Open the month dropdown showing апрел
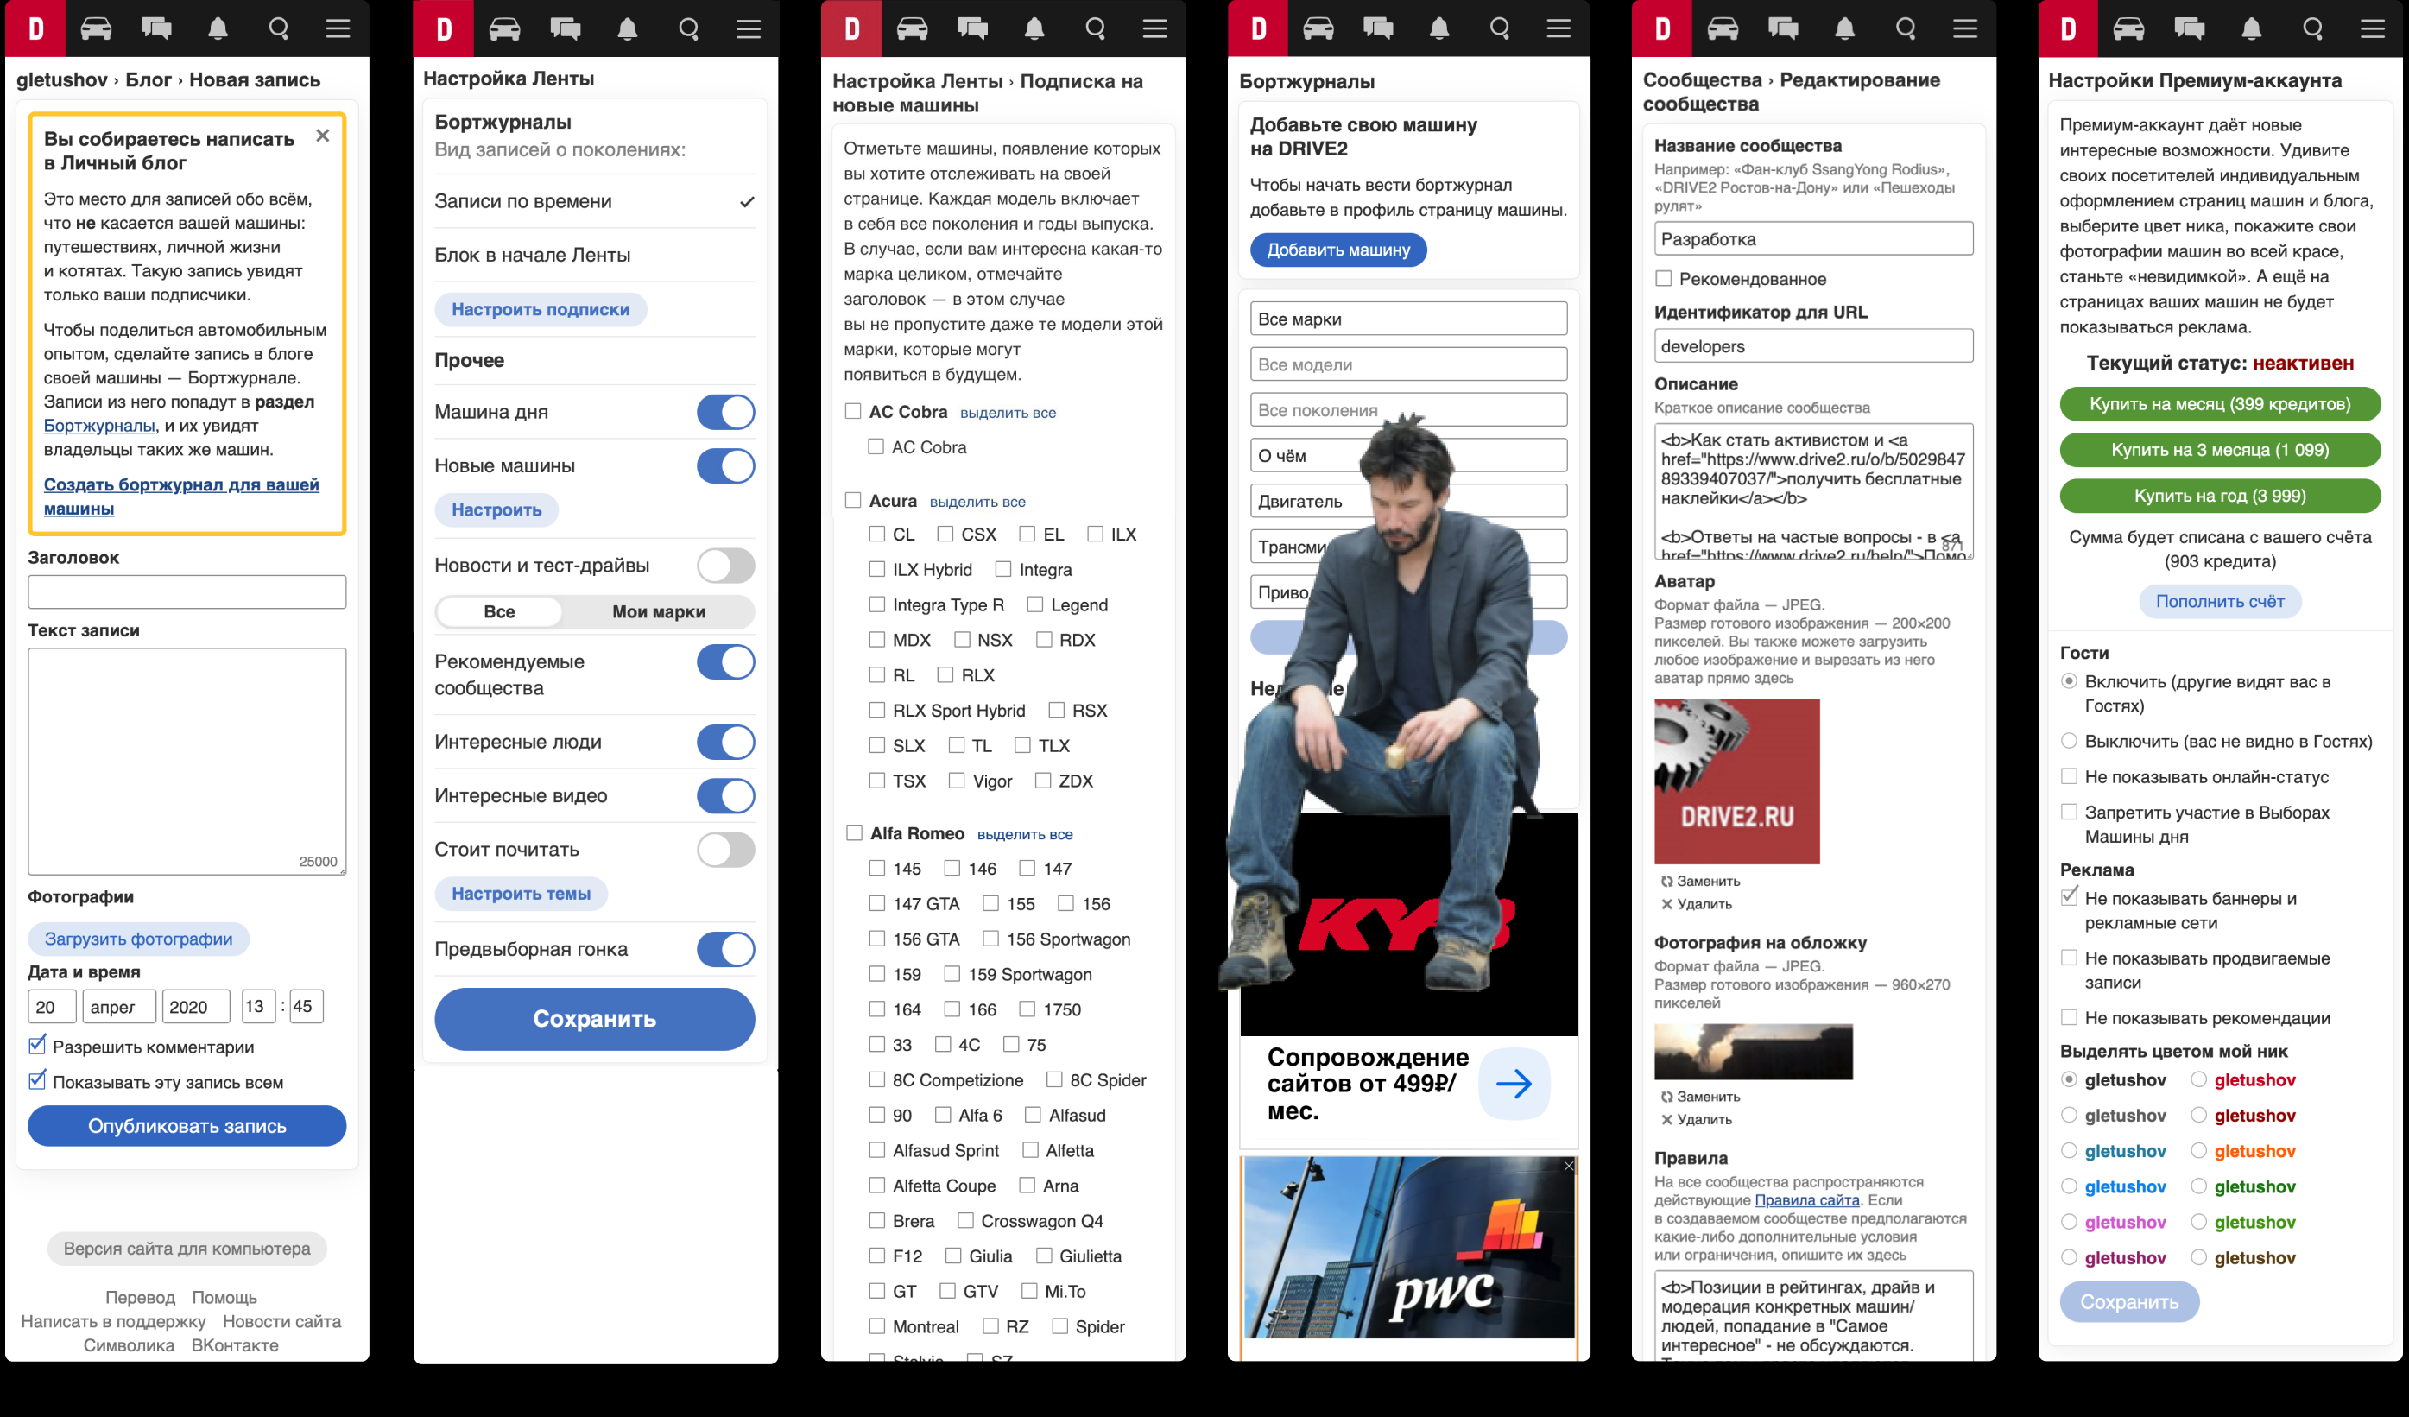This screenshot has width=2409, height=1417. [119, 1007]
